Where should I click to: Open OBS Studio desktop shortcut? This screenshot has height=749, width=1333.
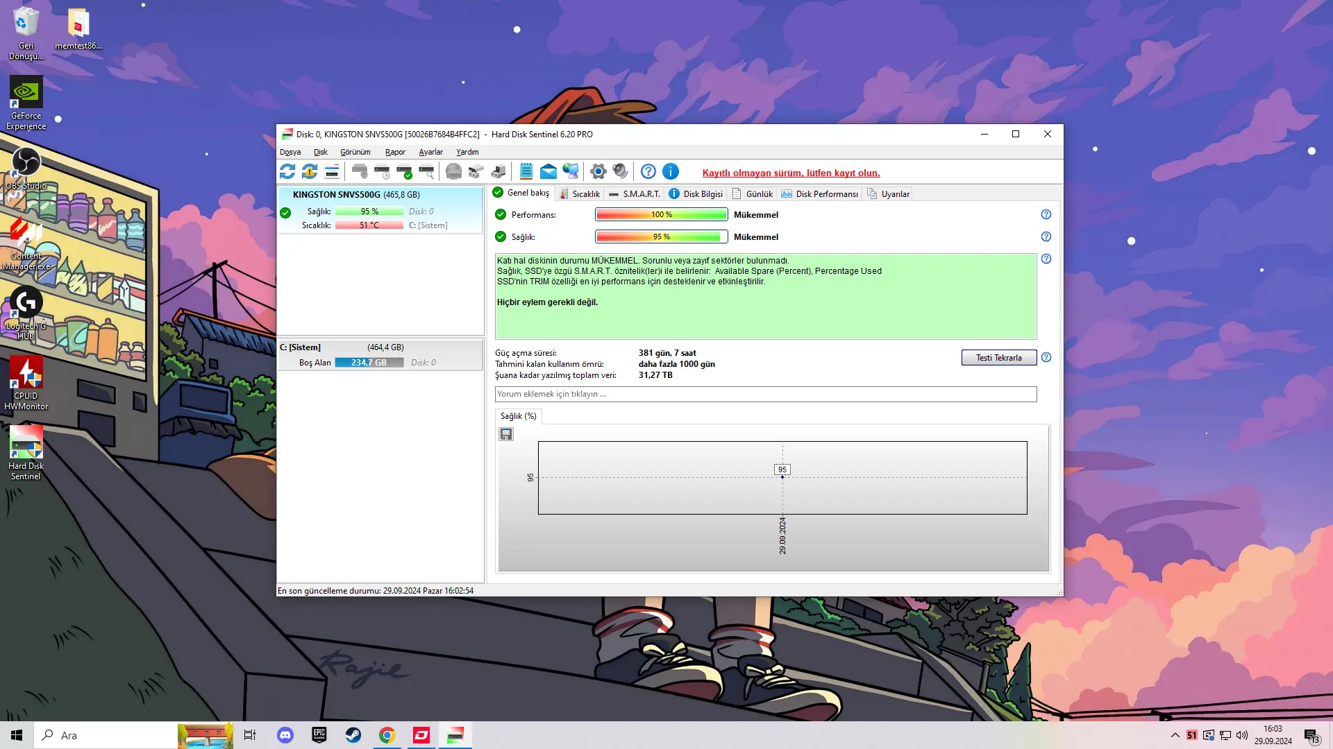click(26, 169)
